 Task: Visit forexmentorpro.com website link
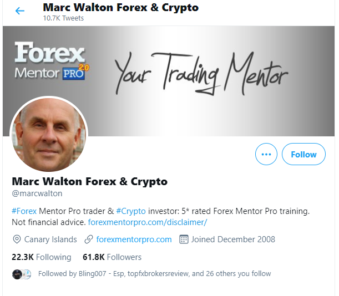134,239
